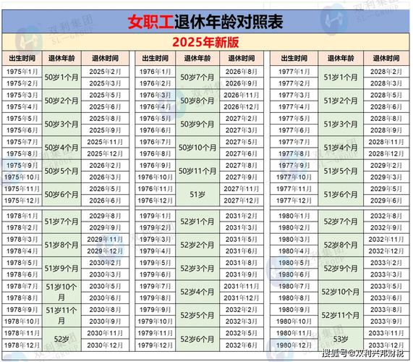
Task: Click the 52岁3个月 cell
Action: click(197, 269)
